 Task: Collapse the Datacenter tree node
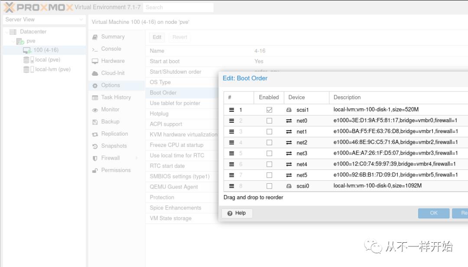pos(6,32)
